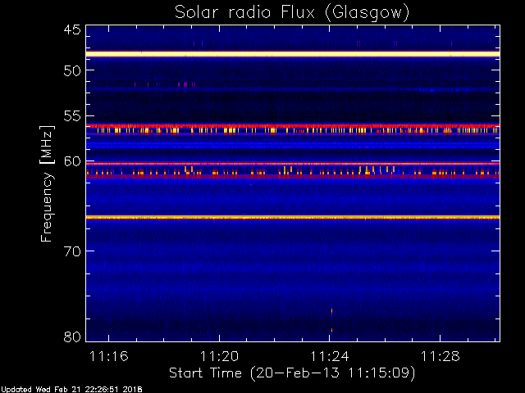Click the yellow emission line near 66 MHz

point(293,218)
